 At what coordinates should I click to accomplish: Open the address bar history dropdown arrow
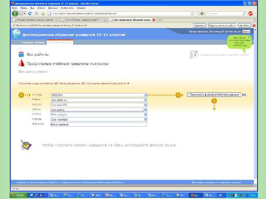click(197, 14)
